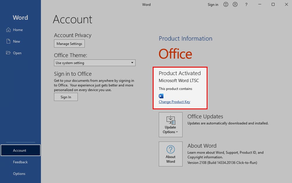Click the 'Account Privacy' heading

[73, 35]
